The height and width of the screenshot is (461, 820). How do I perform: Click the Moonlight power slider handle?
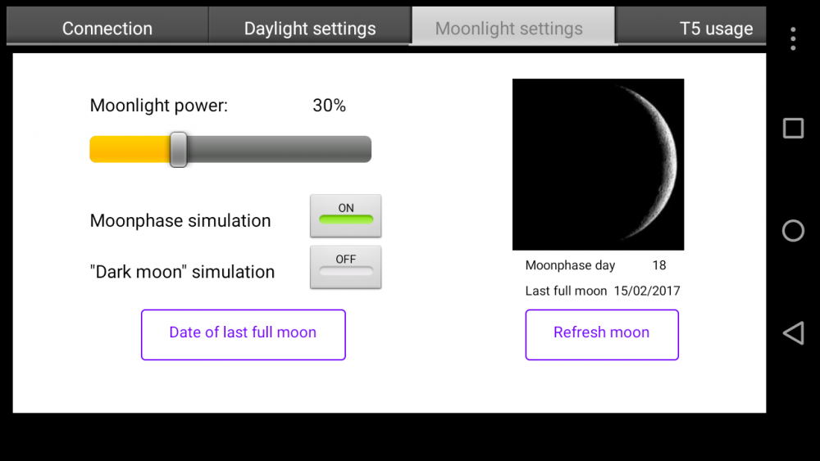(178, 150)
